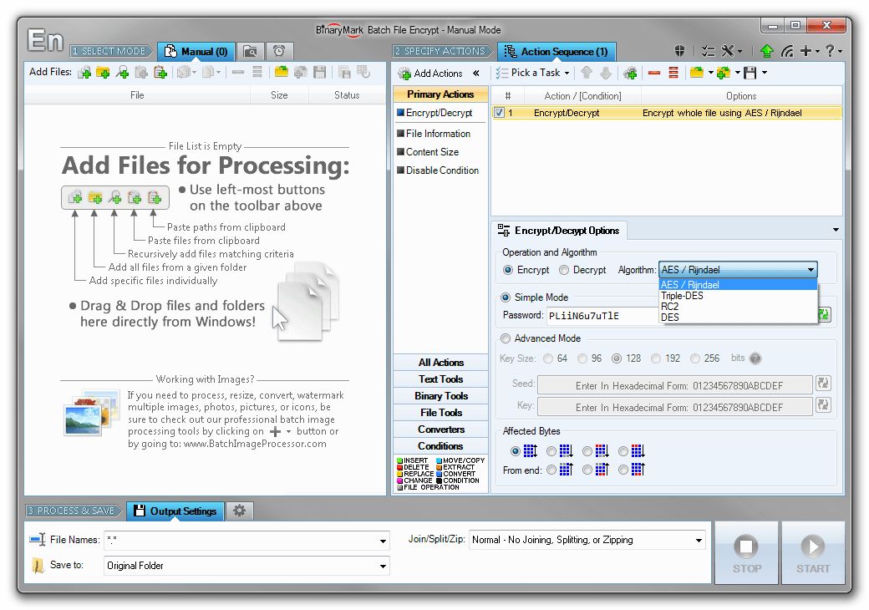Select the Encrypt radio button
The image size is (869, 610).
pos(510,270)
